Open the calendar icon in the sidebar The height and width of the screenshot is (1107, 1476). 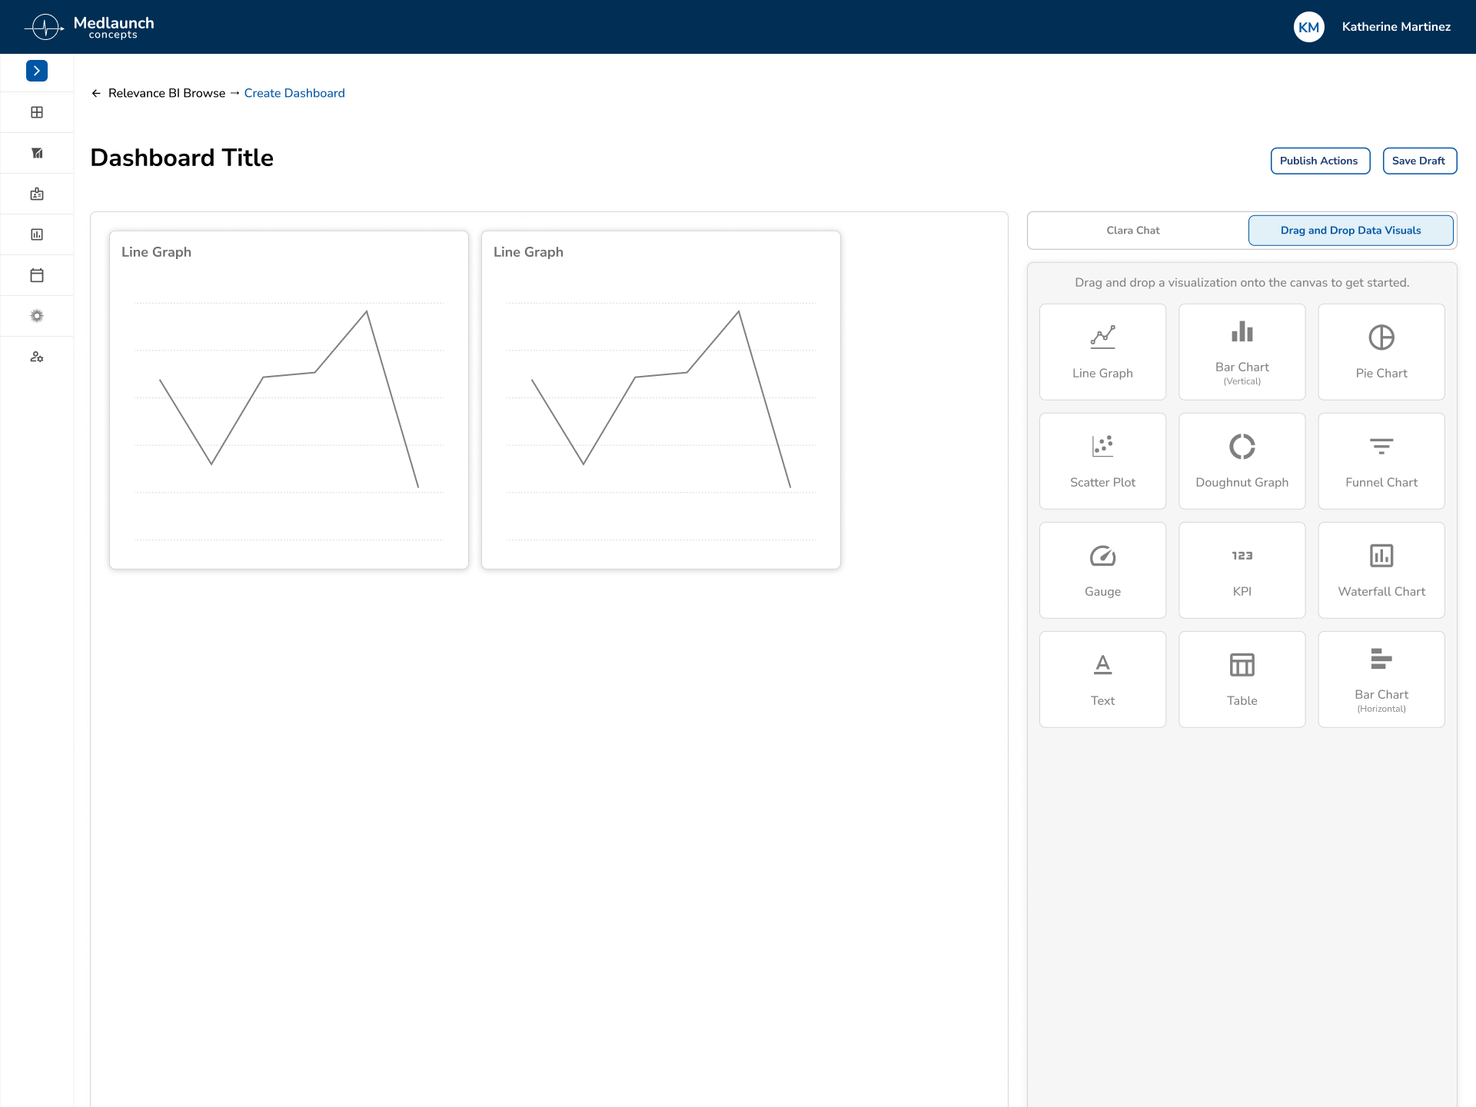[37, 275]
